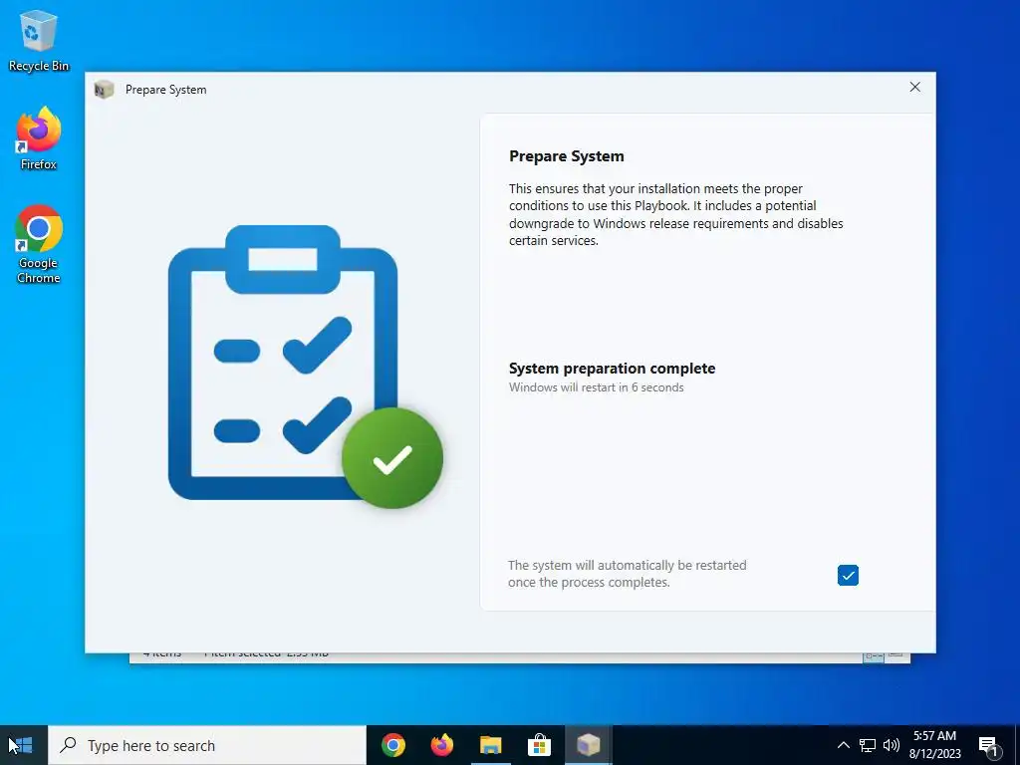
Task: Click the clipboard checklist illustration
Action: click(x=305, y=367)
